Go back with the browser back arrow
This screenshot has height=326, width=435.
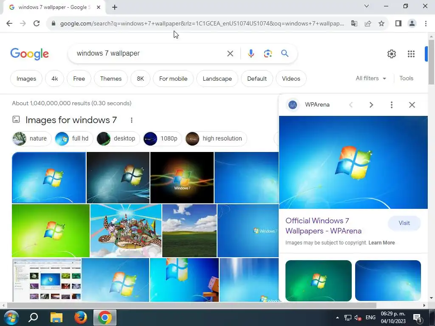click(9, 24)
